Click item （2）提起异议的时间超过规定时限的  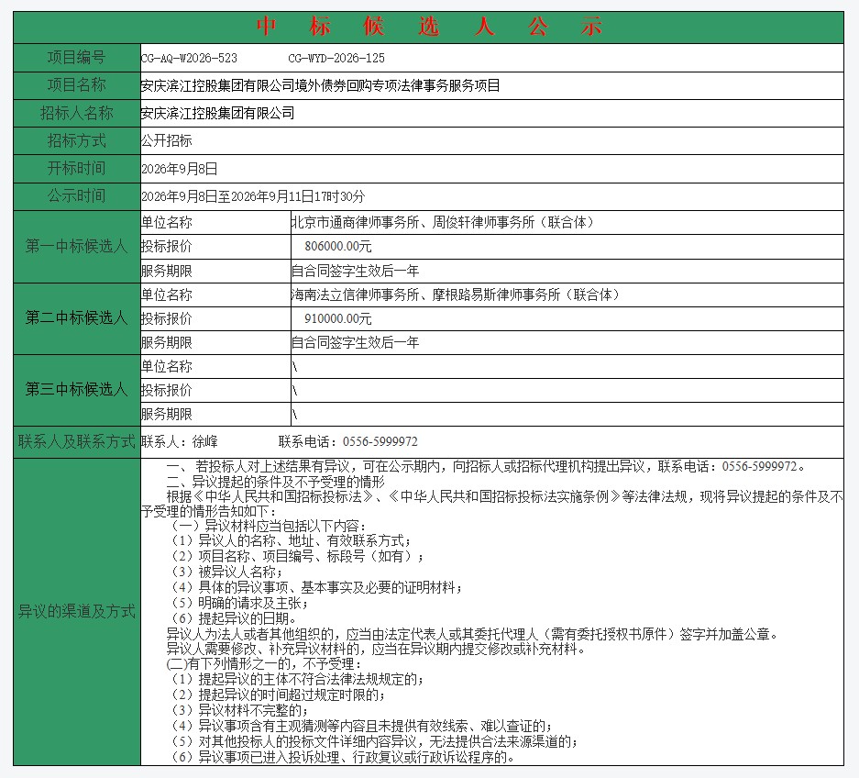(279, 695)
